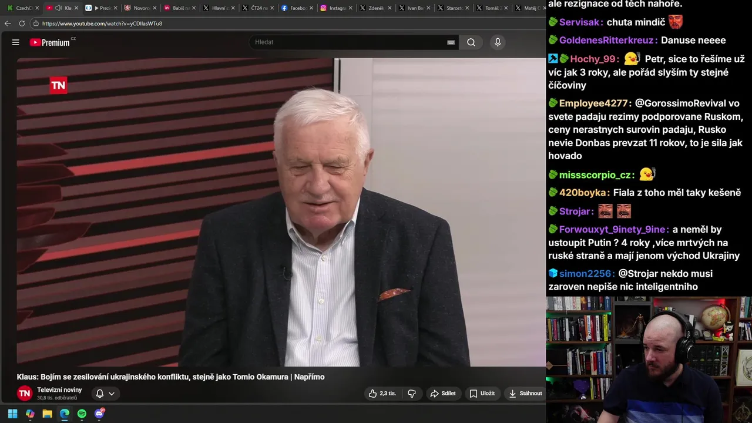This screenshot has height=423, width=752.
Task: Click the username GoldenesRitterkreuz in chat
Action: (x=606, y=41)
